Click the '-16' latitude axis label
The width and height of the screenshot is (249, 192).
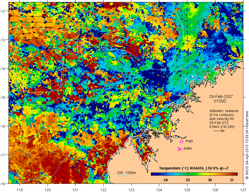3,126
